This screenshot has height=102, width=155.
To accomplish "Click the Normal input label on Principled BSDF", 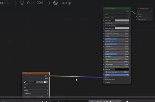I will (107, 77).
